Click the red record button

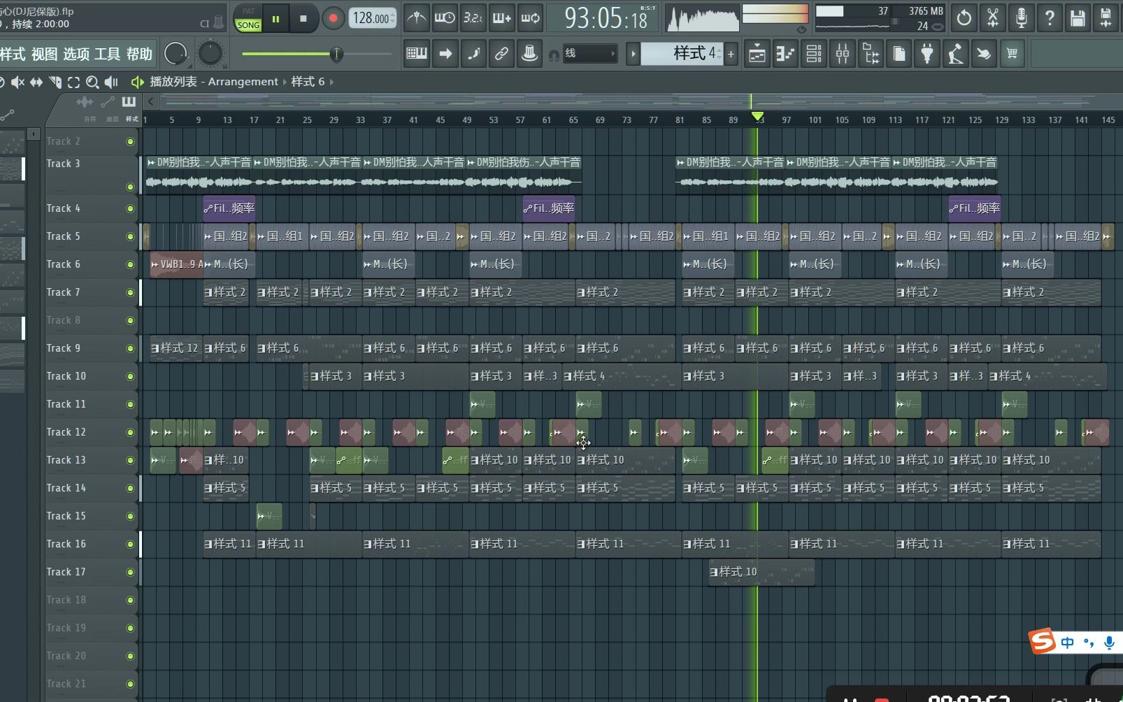coord(334,19)
